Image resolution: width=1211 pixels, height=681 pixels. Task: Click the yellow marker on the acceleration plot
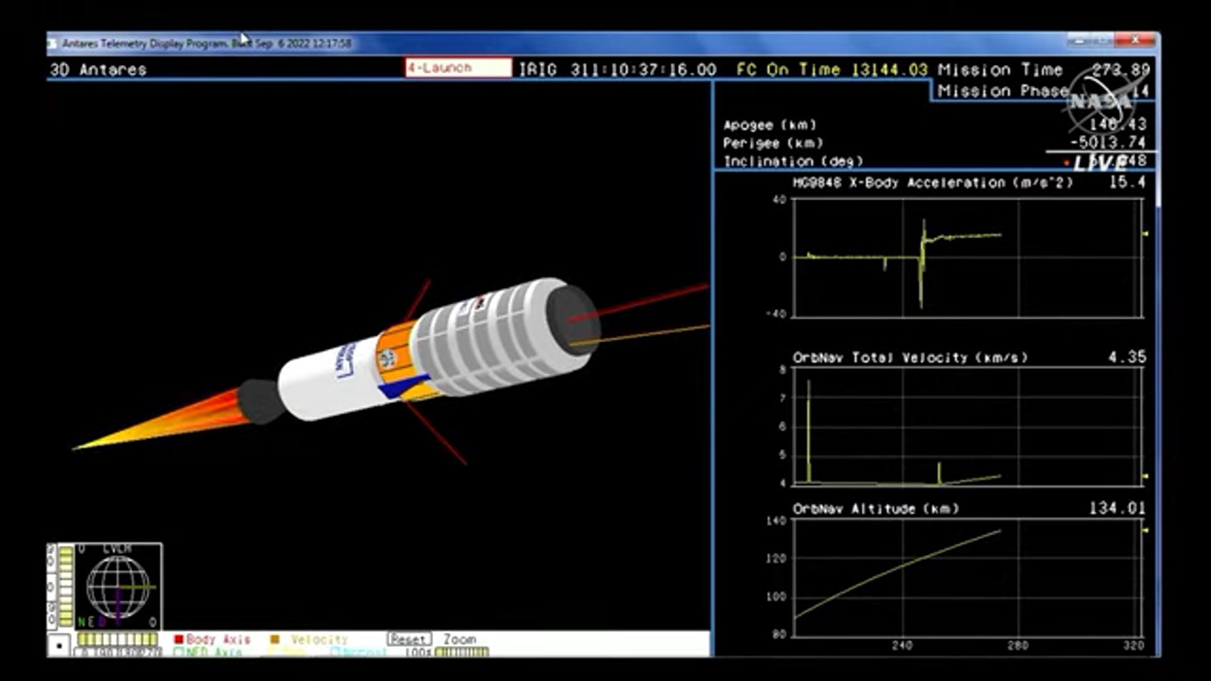point(1145,234)
